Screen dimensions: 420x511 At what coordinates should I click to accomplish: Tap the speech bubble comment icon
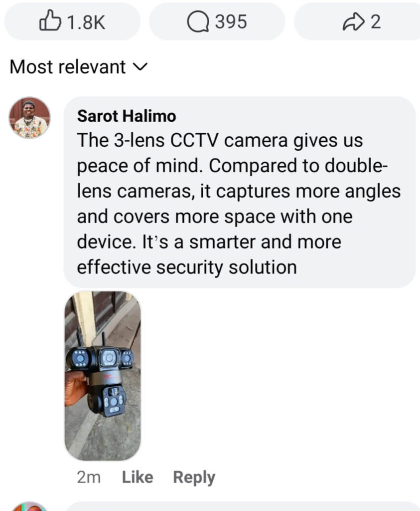pyautogui.click(x=198, y=22)
